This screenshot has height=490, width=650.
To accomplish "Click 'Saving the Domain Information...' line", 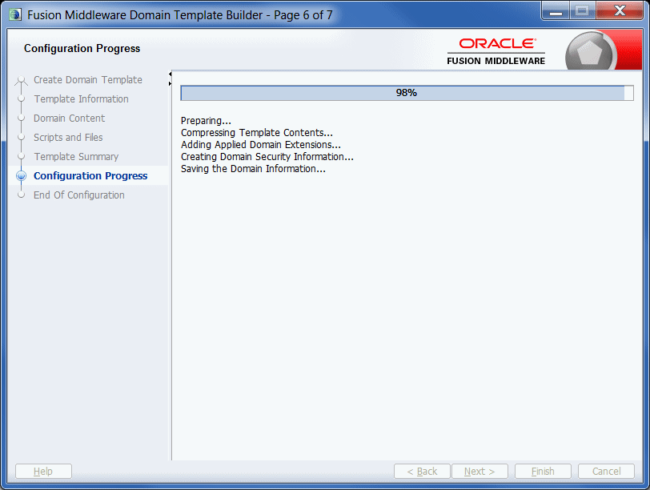I will click(x=253, y=169).
